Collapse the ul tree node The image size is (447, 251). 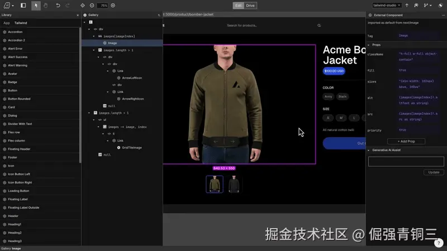[94, 120]
